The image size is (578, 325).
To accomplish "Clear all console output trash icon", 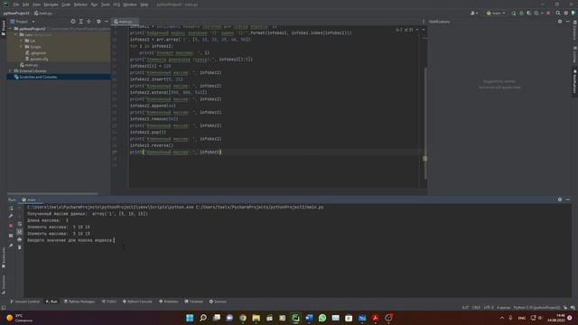I will tap(20, 247).
